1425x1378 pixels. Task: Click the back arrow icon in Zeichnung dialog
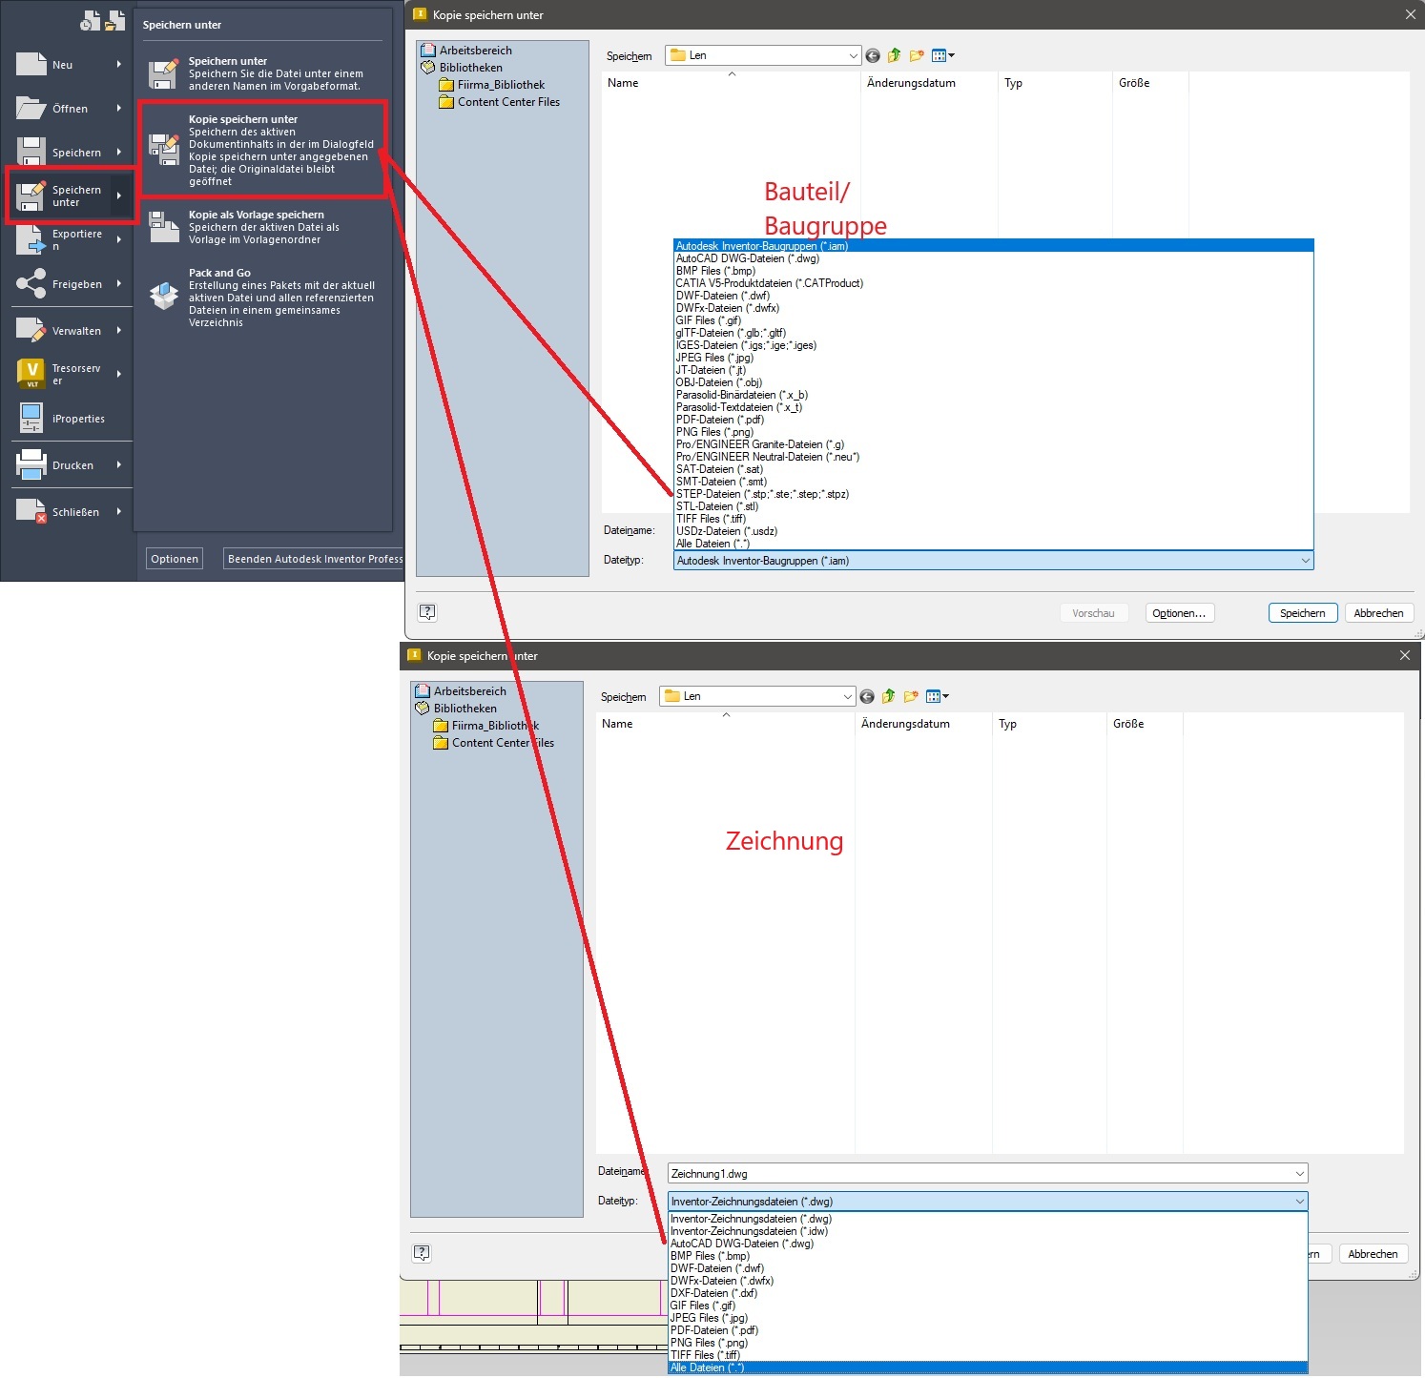click(x=867, y=697)
